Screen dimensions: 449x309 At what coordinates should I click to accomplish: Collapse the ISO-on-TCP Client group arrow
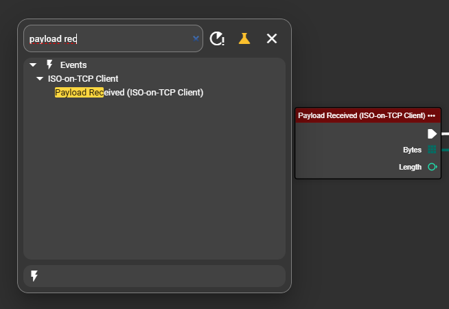click(x=40, y=79)
